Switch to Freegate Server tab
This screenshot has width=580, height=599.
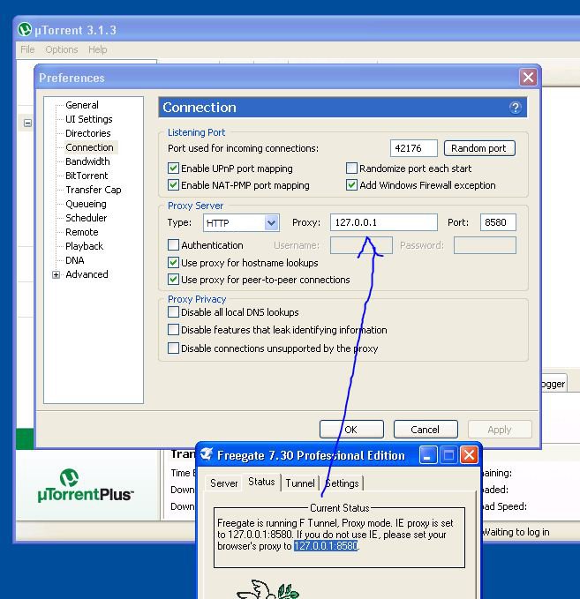coord(224,483)
